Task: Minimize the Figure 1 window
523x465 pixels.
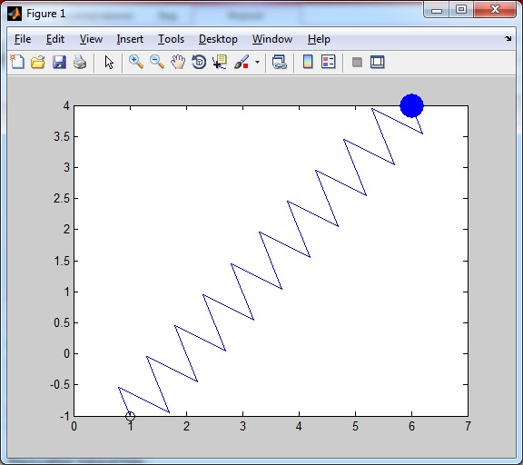Action: 436,10
